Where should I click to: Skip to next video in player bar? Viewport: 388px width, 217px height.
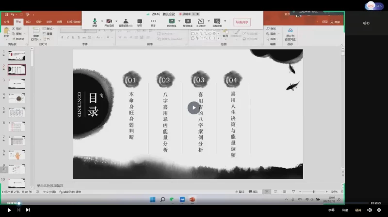click(28, 210)
